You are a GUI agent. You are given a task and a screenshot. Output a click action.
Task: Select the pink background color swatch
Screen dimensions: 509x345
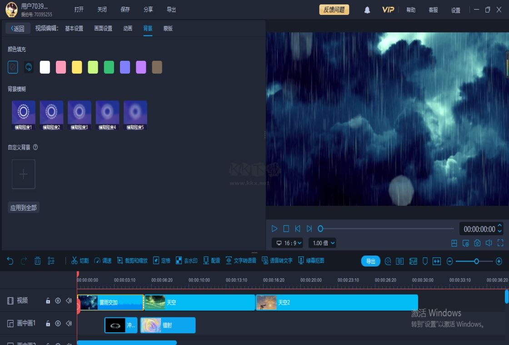[x=60, y=67]
